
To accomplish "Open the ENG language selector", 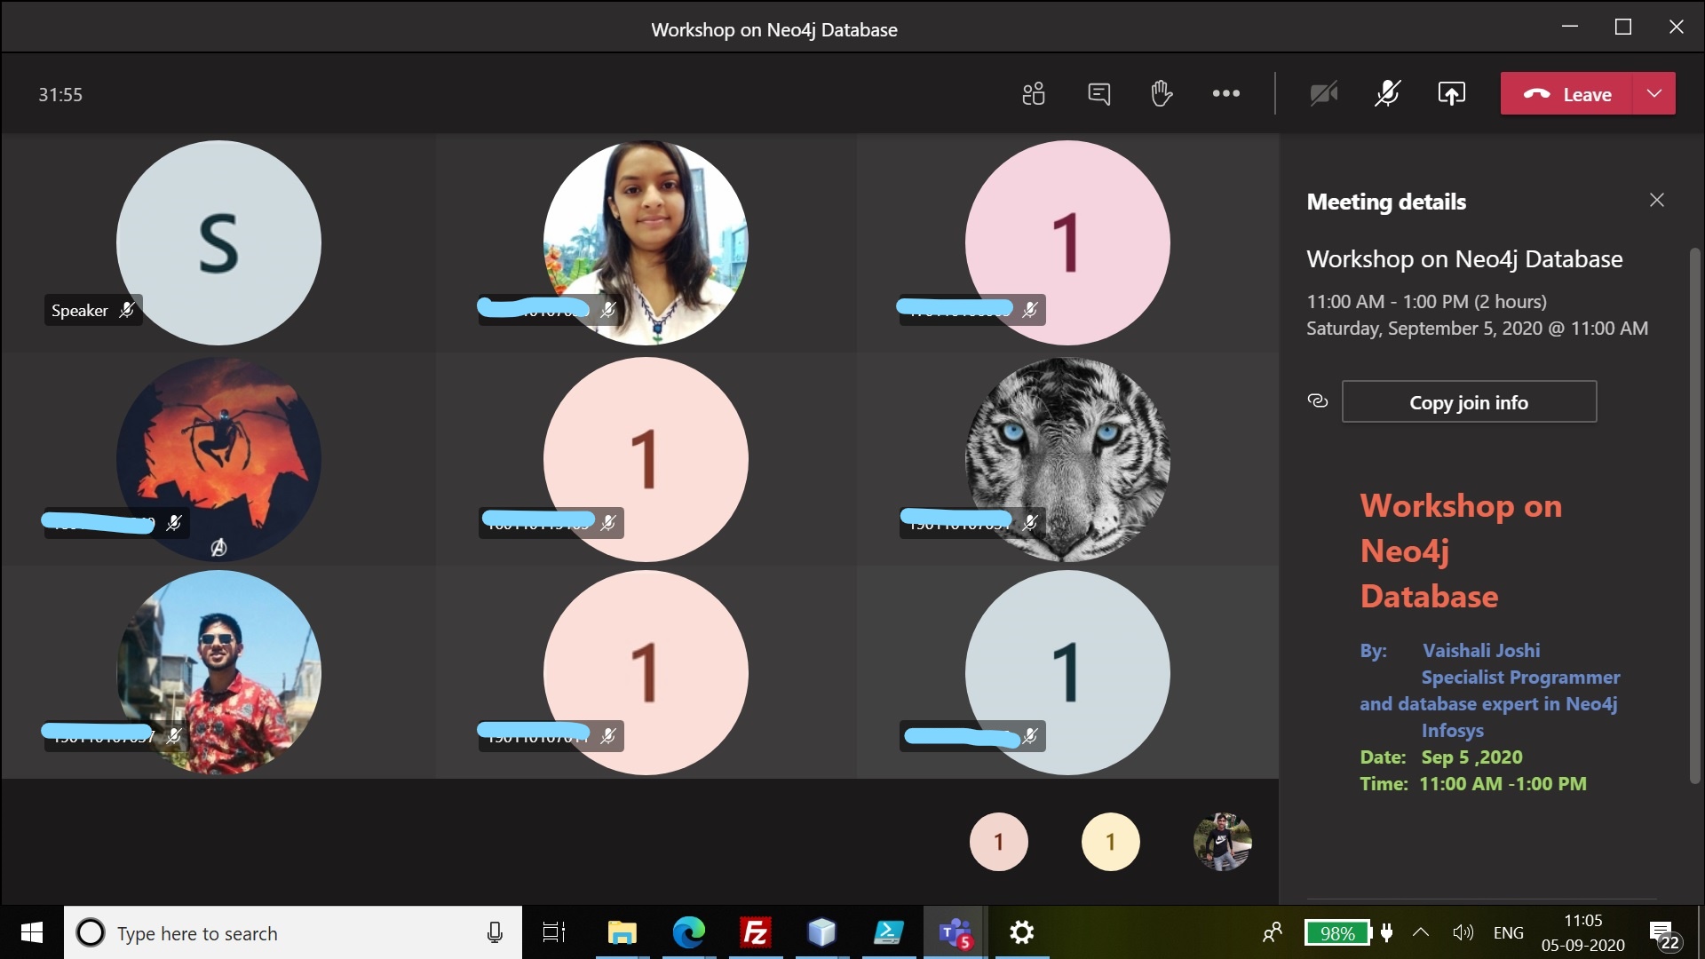I will point(1508,933).
